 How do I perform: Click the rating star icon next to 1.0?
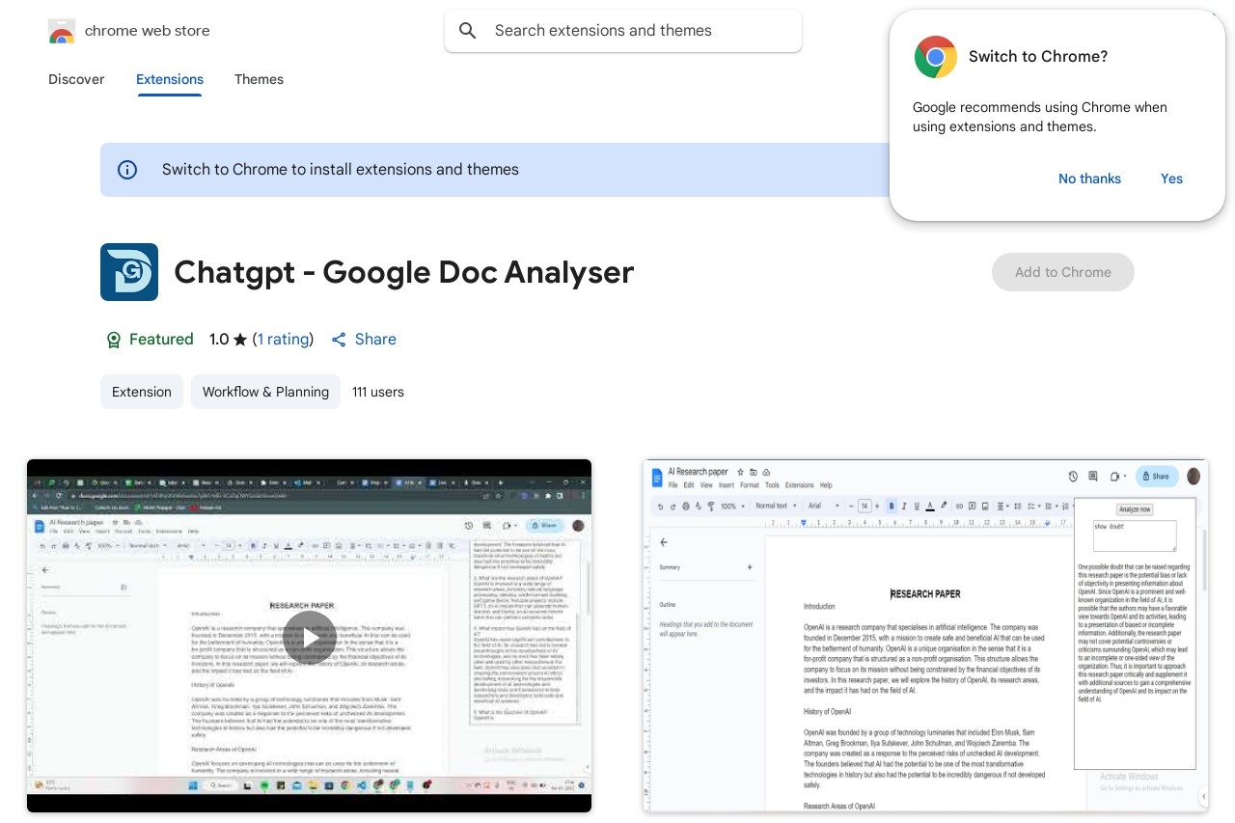(x=240, y=340)
